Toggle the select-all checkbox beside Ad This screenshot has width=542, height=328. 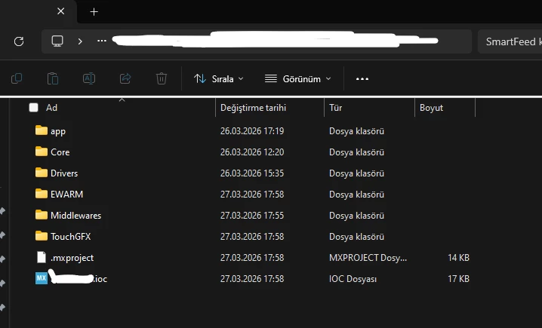pos(33,108)
